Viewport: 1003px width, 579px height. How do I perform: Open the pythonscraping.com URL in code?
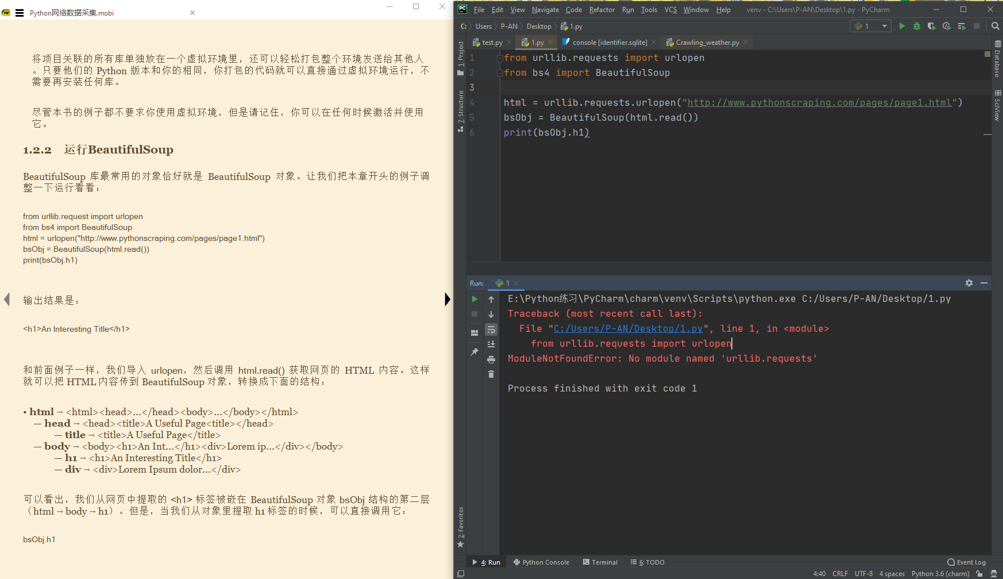819,103
